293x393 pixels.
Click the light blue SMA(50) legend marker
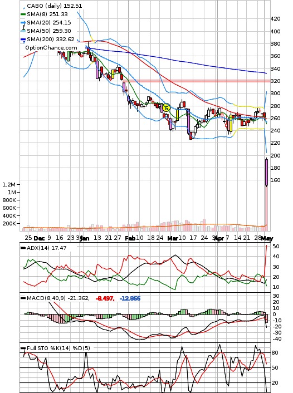point(23,31)
